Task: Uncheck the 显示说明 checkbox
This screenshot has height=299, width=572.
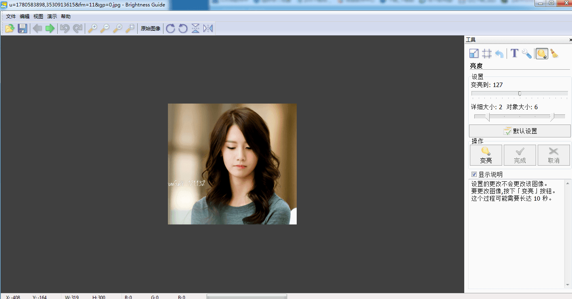Action: pyautogui.click(x=474, y=174)
